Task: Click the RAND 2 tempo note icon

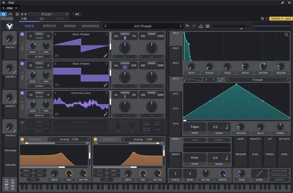Action: (x=227, y=158)
